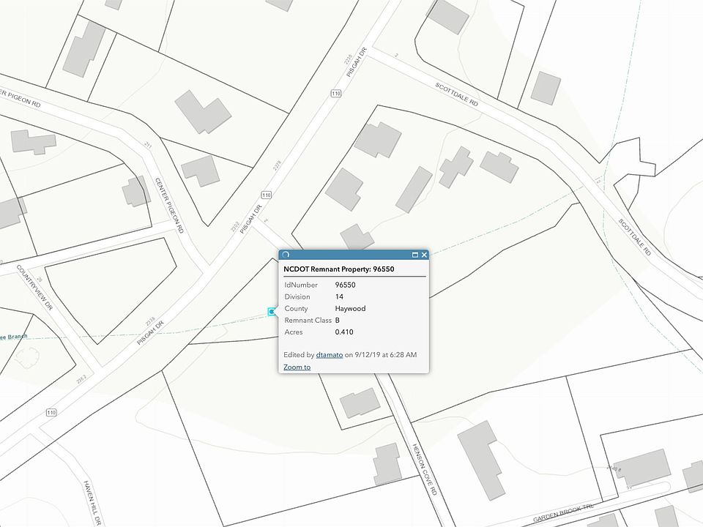Click the IdNumber value 96550 in the popup

click(x=345, y=285)
